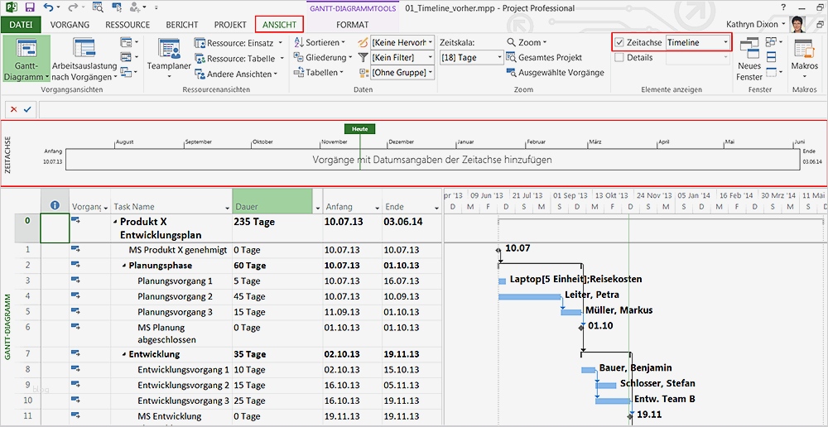Open the Zeitskala [18] Tage dropdown
This screenshot has height=427, width=828.
tap(498, 58)
